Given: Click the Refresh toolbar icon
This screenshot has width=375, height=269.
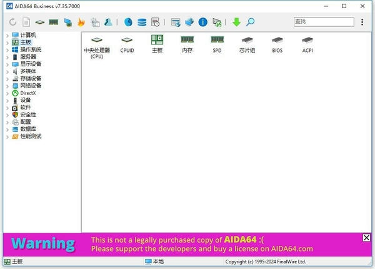Looking at the screenshot, I should 12,22.
